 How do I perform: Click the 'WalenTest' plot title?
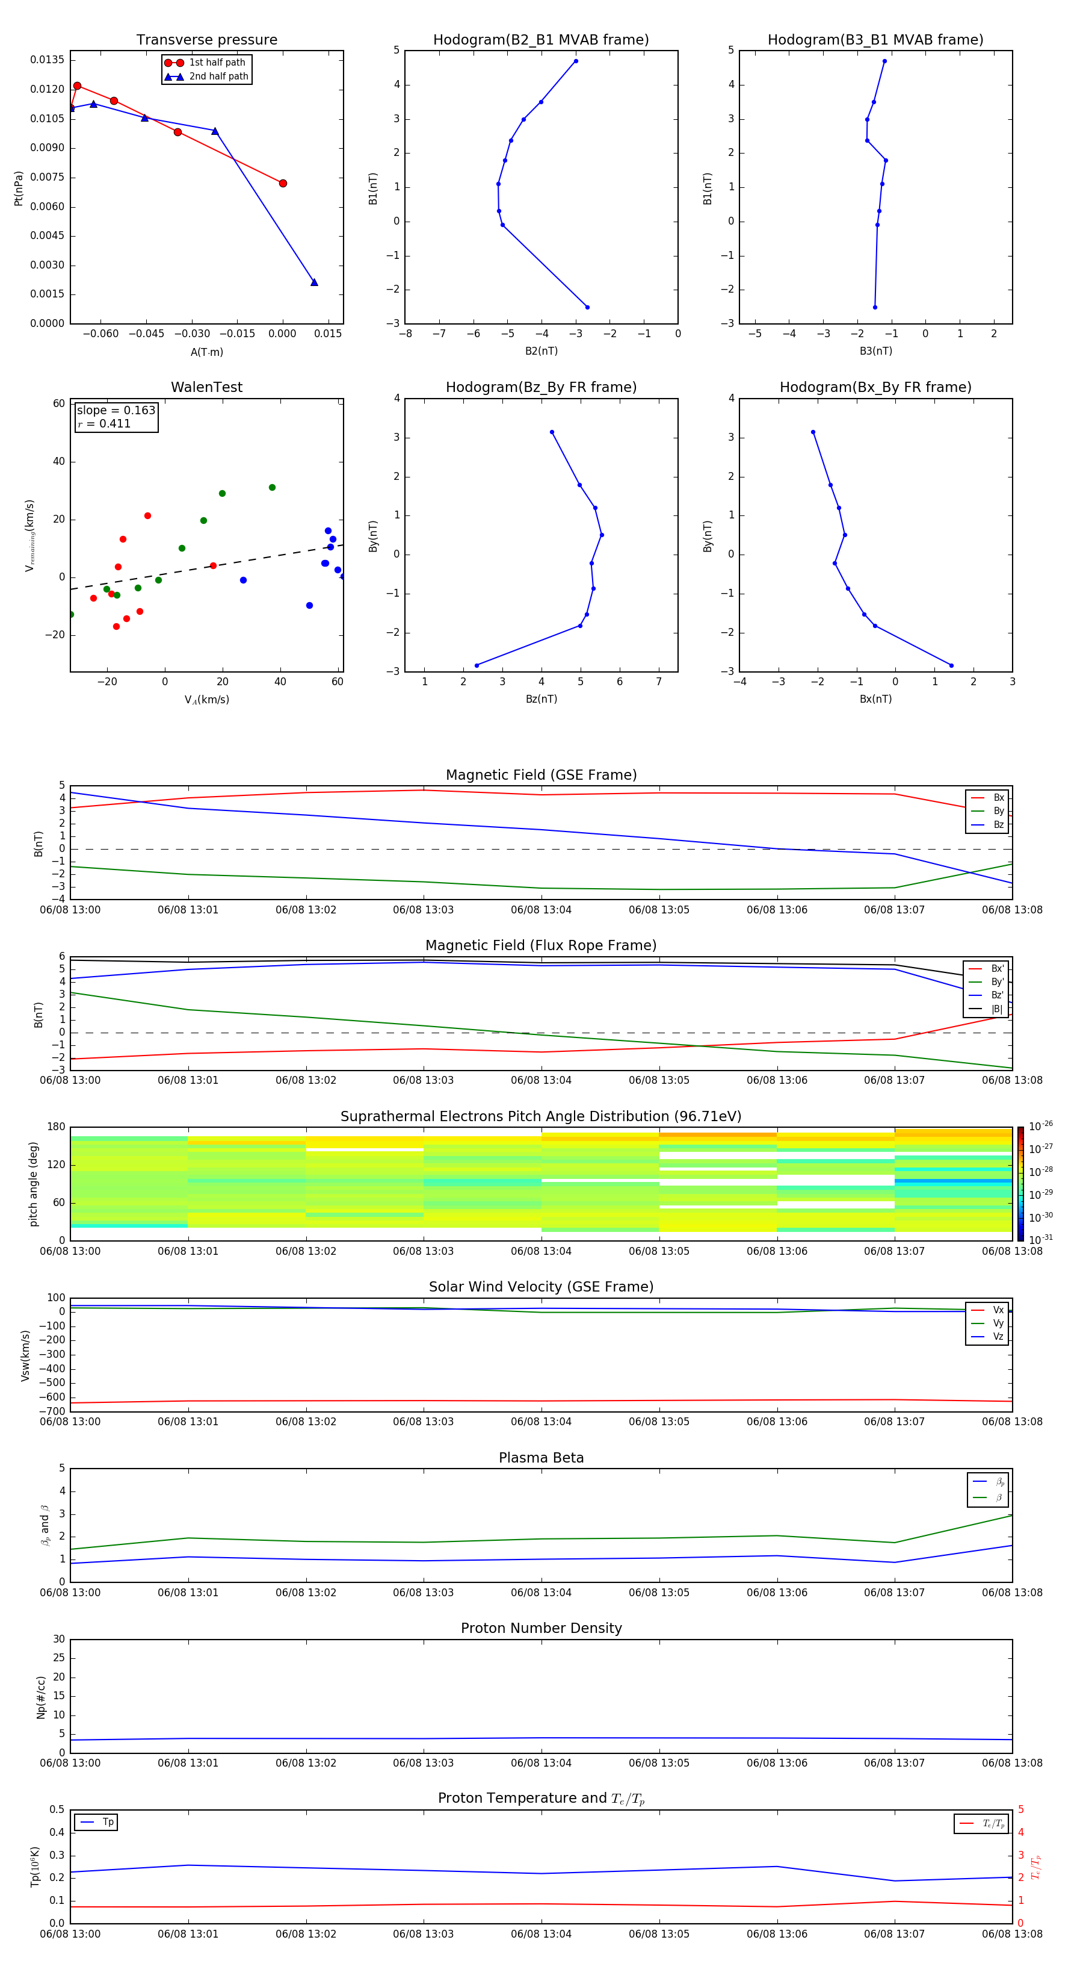[206, 387]
